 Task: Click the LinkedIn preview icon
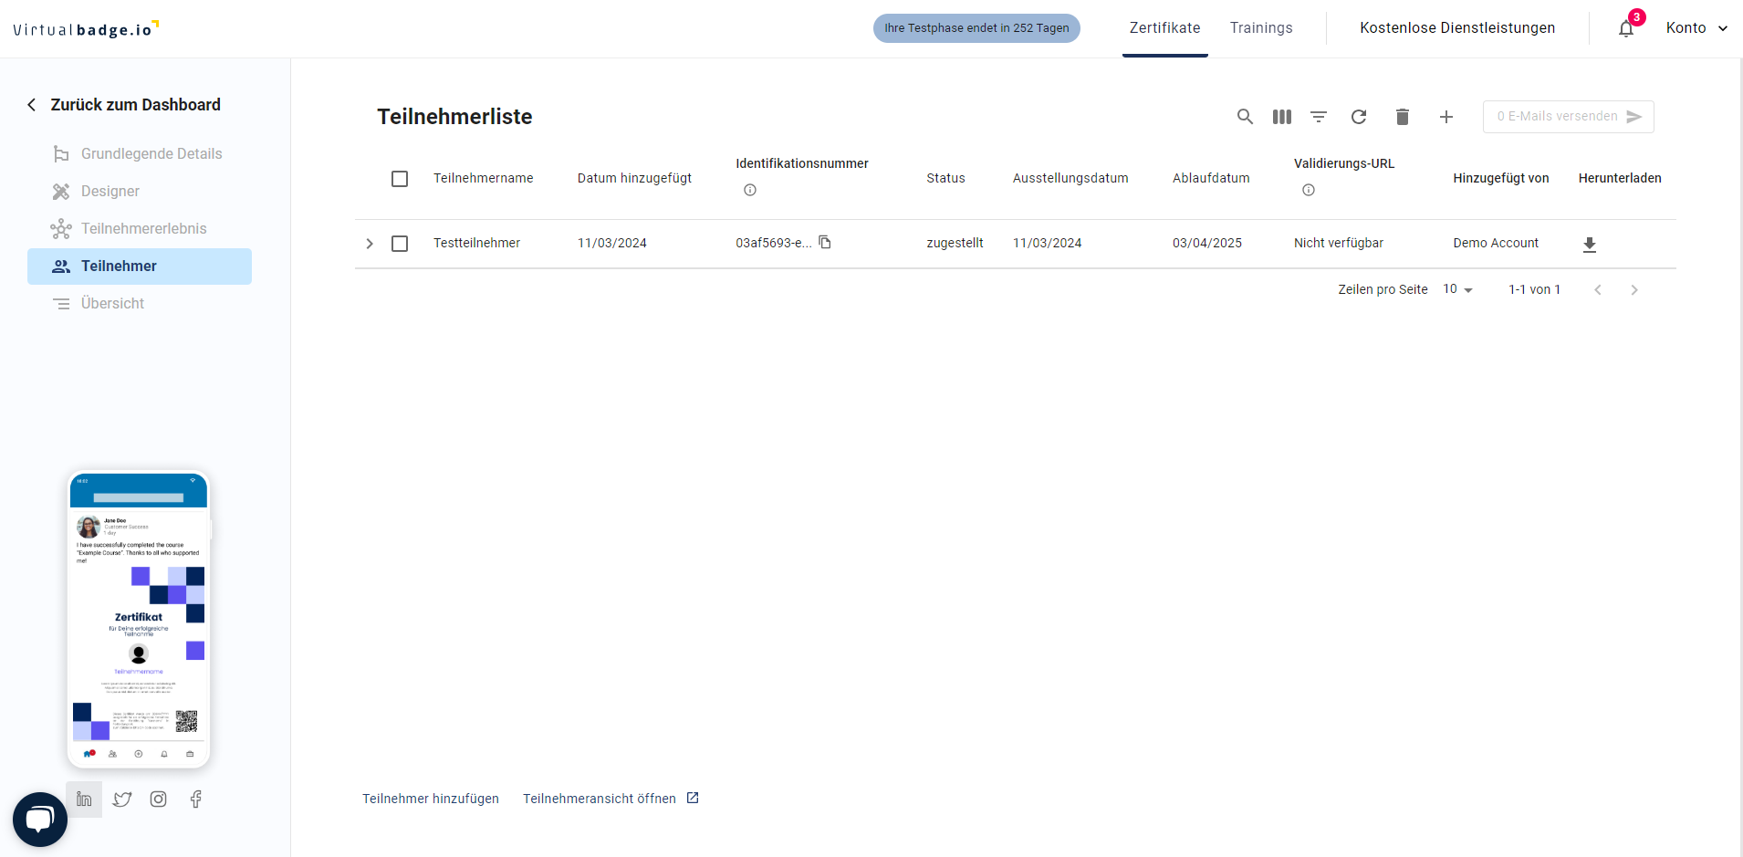pyautogui.click(x=84, y=800)
